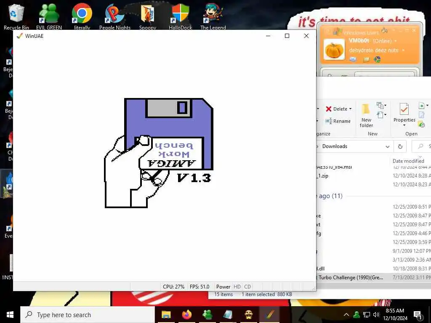Open the Recycle Bin desktop icon

tap(16, 16)
